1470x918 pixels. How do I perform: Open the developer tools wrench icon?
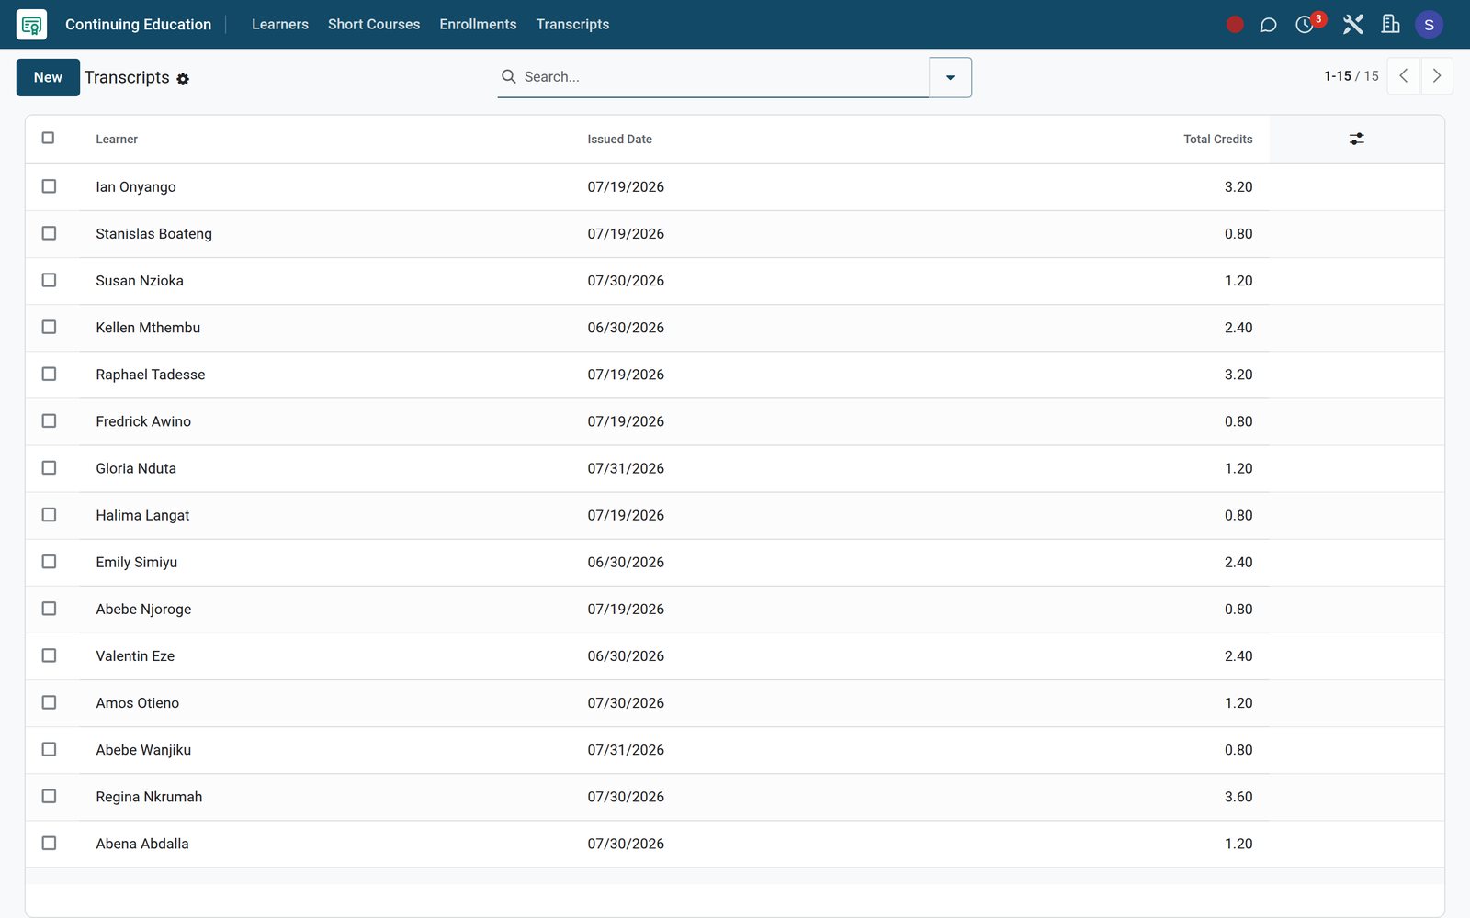(1352, 25)
